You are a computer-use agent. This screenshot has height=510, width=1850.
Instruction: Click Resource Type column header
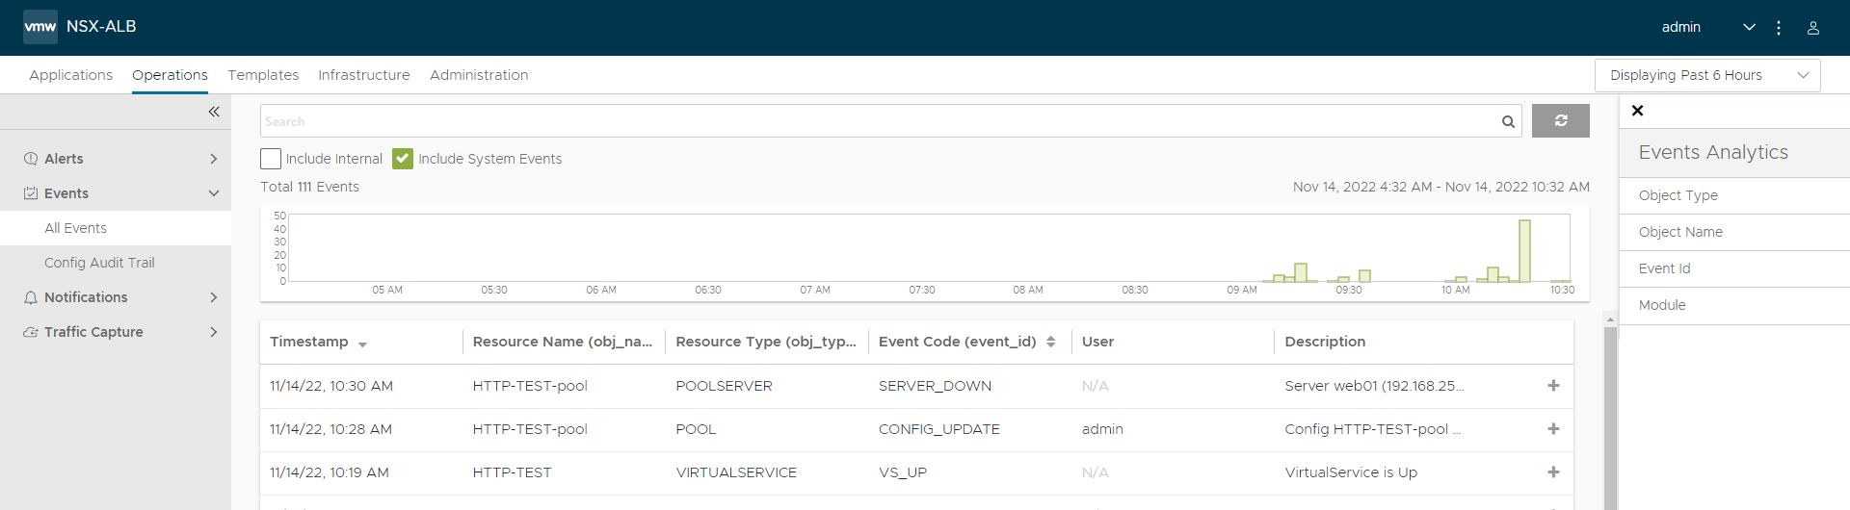(766, 342)
